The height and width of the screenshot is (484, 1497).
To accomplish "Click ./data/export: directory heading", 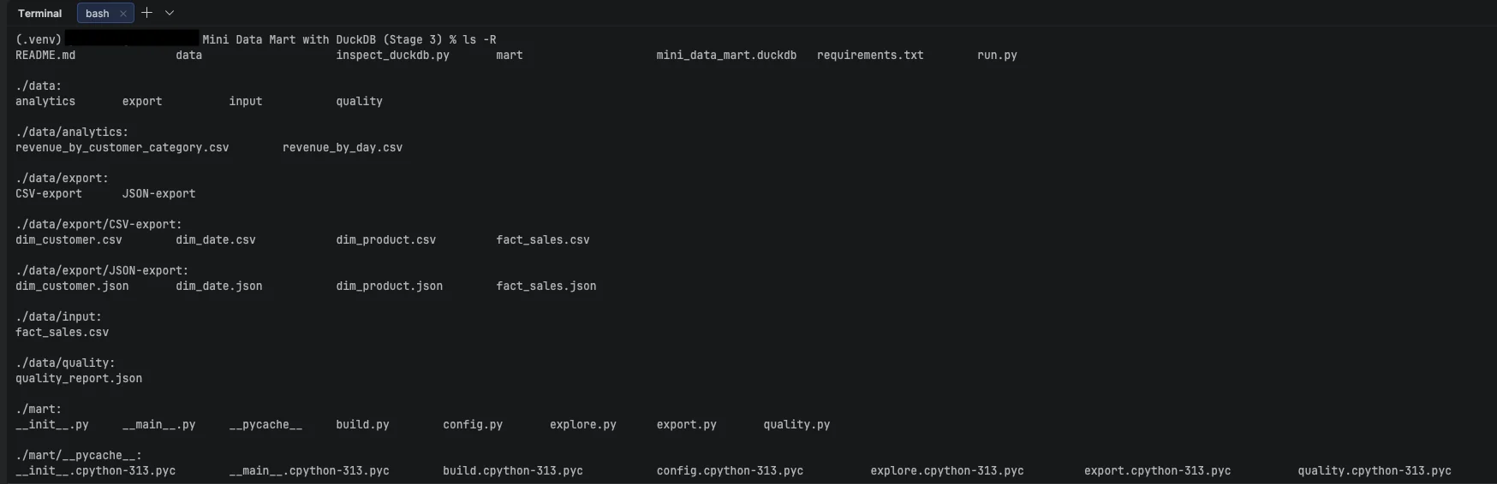I will [62, 179].
